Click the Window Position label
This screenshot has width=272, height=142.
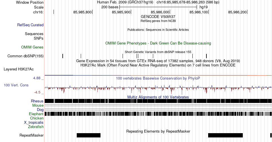point(30,2)
